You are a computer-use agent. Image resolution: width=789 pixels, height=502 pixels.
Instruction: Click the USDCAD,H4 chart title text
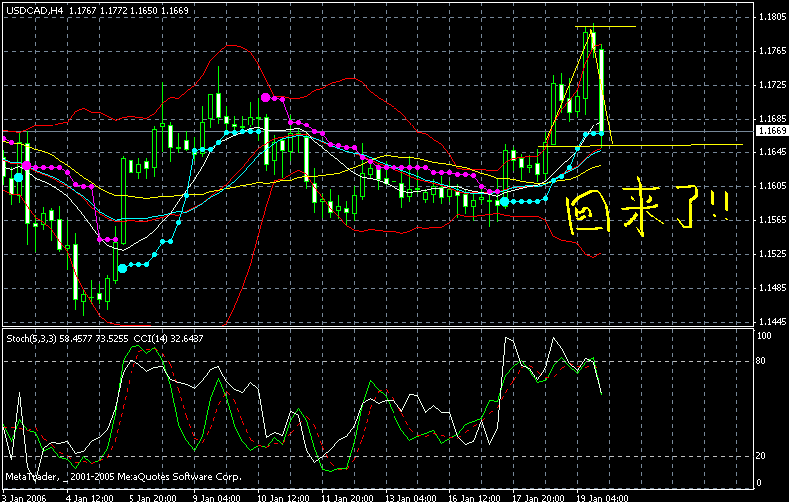(x=35, y=10)
